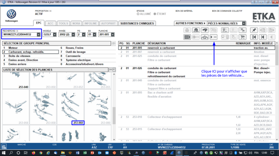Click the Volkswagen logo

pos(11,14)
